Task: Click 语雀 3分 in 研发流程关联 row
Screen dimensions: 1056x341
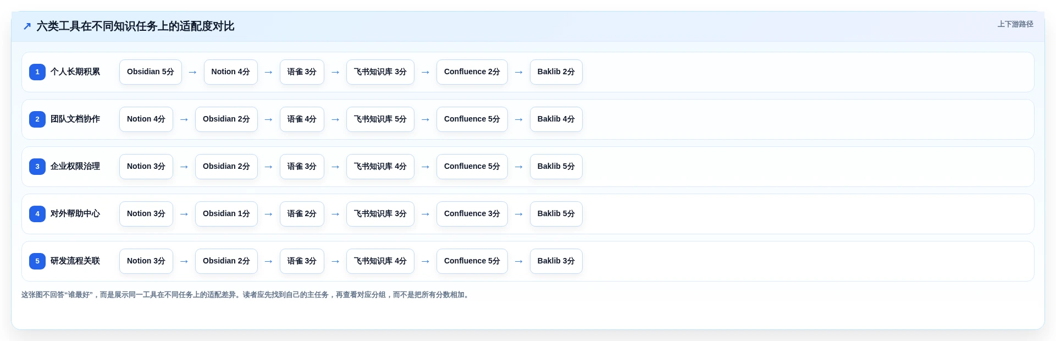Action: coord(302,261)
